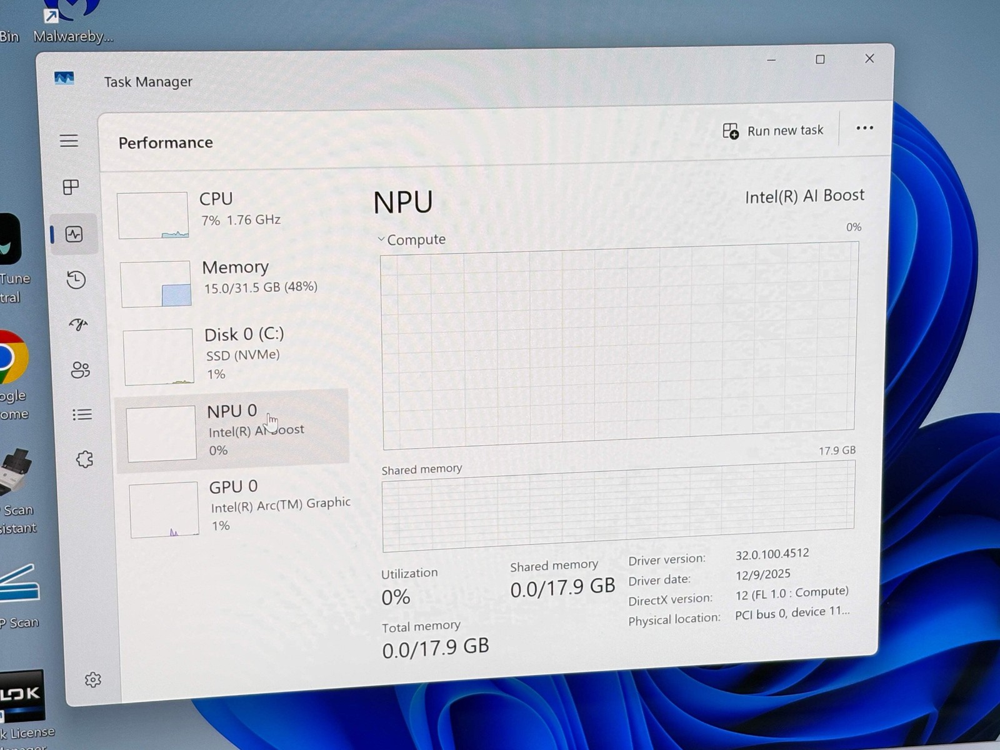
Task: Click the CPU mini graph thumbnail
Action: [152, 216]
